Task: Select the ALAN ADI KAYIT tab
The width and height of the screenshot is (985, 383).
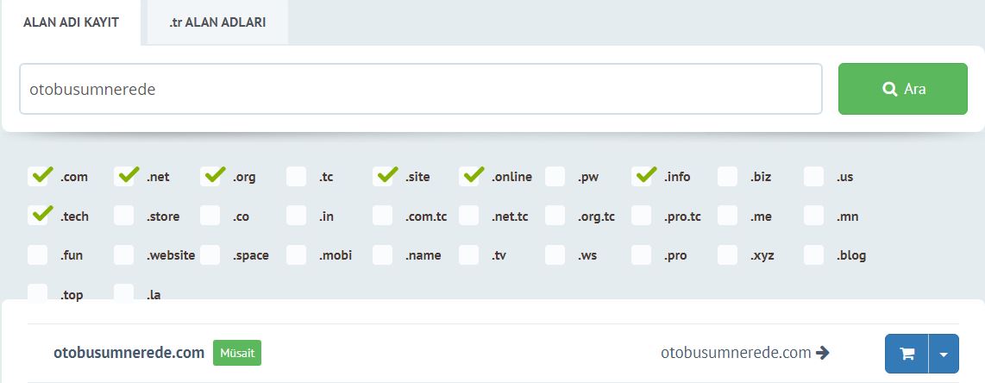Action: point(71,22)
